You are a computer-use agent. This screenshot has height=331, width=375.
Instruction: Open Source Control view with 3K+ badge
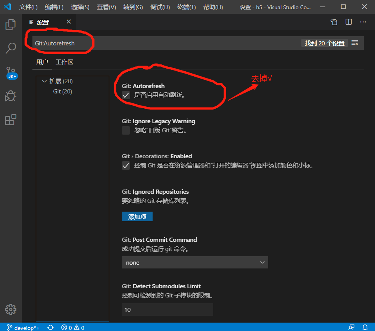click(x=11, y=73)
